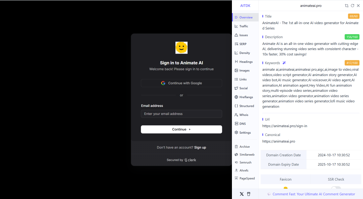Image resolution: width=363 pixels, height=199 pixels.
Task: Click the refresh icon in AITDK header
Action: tap(352, 6)
